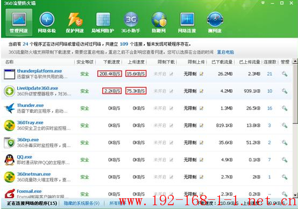This screenshot has height=209, width=298.
Task: Open the 网络体检 network checkup tool
Action: click(47, 23)
